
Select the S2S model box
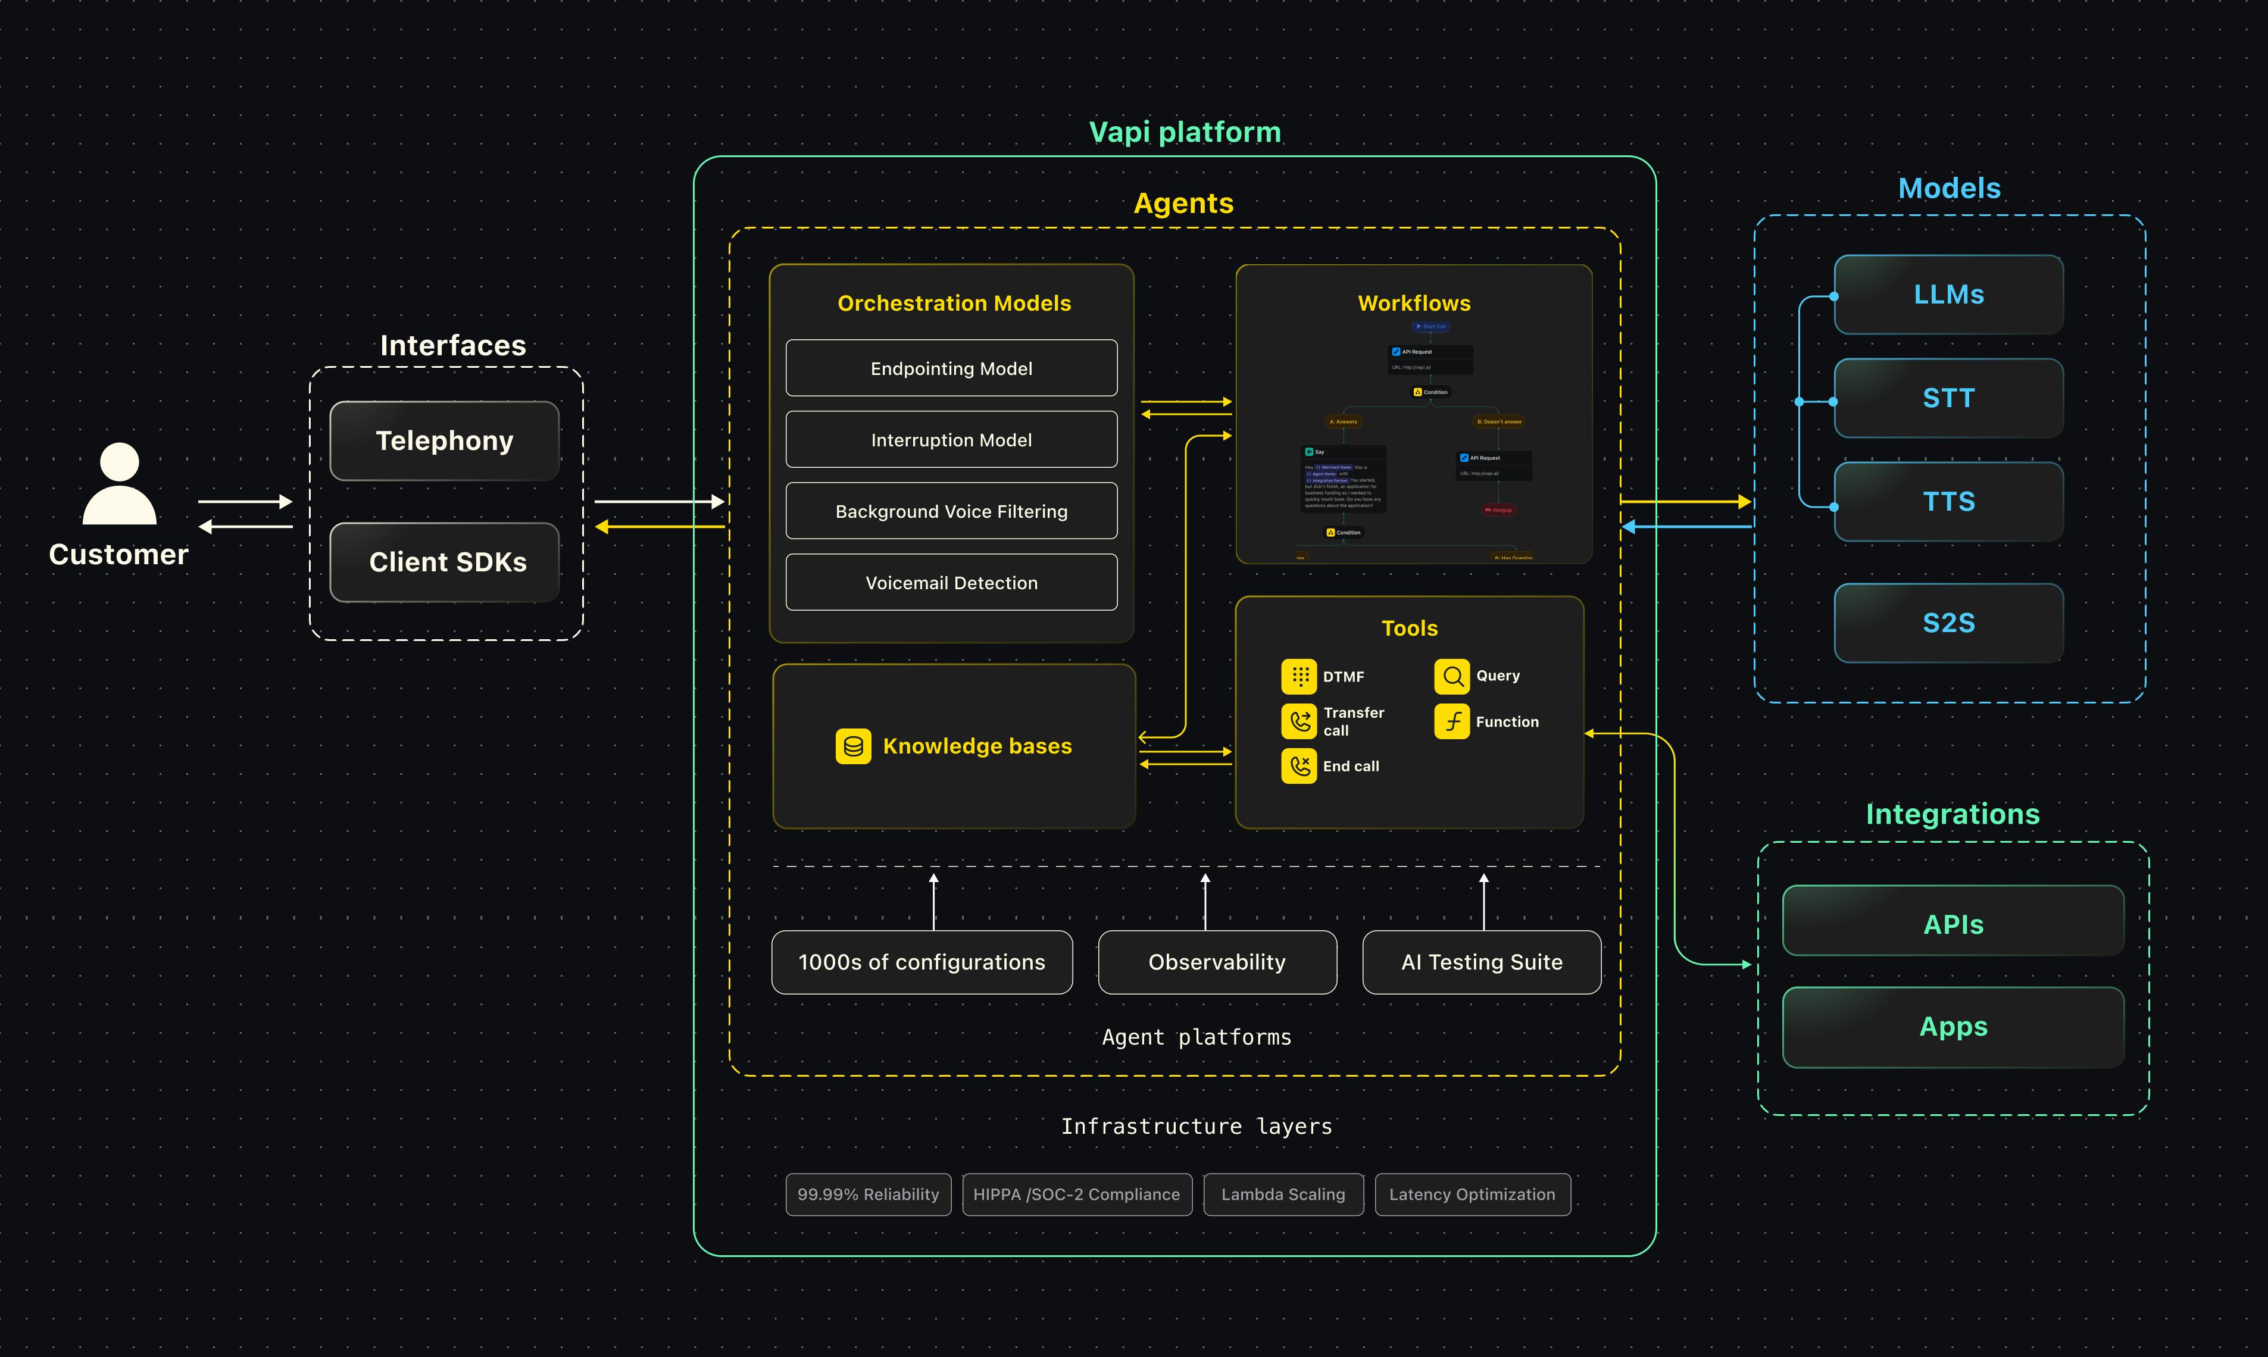(x=1949, y=623)
